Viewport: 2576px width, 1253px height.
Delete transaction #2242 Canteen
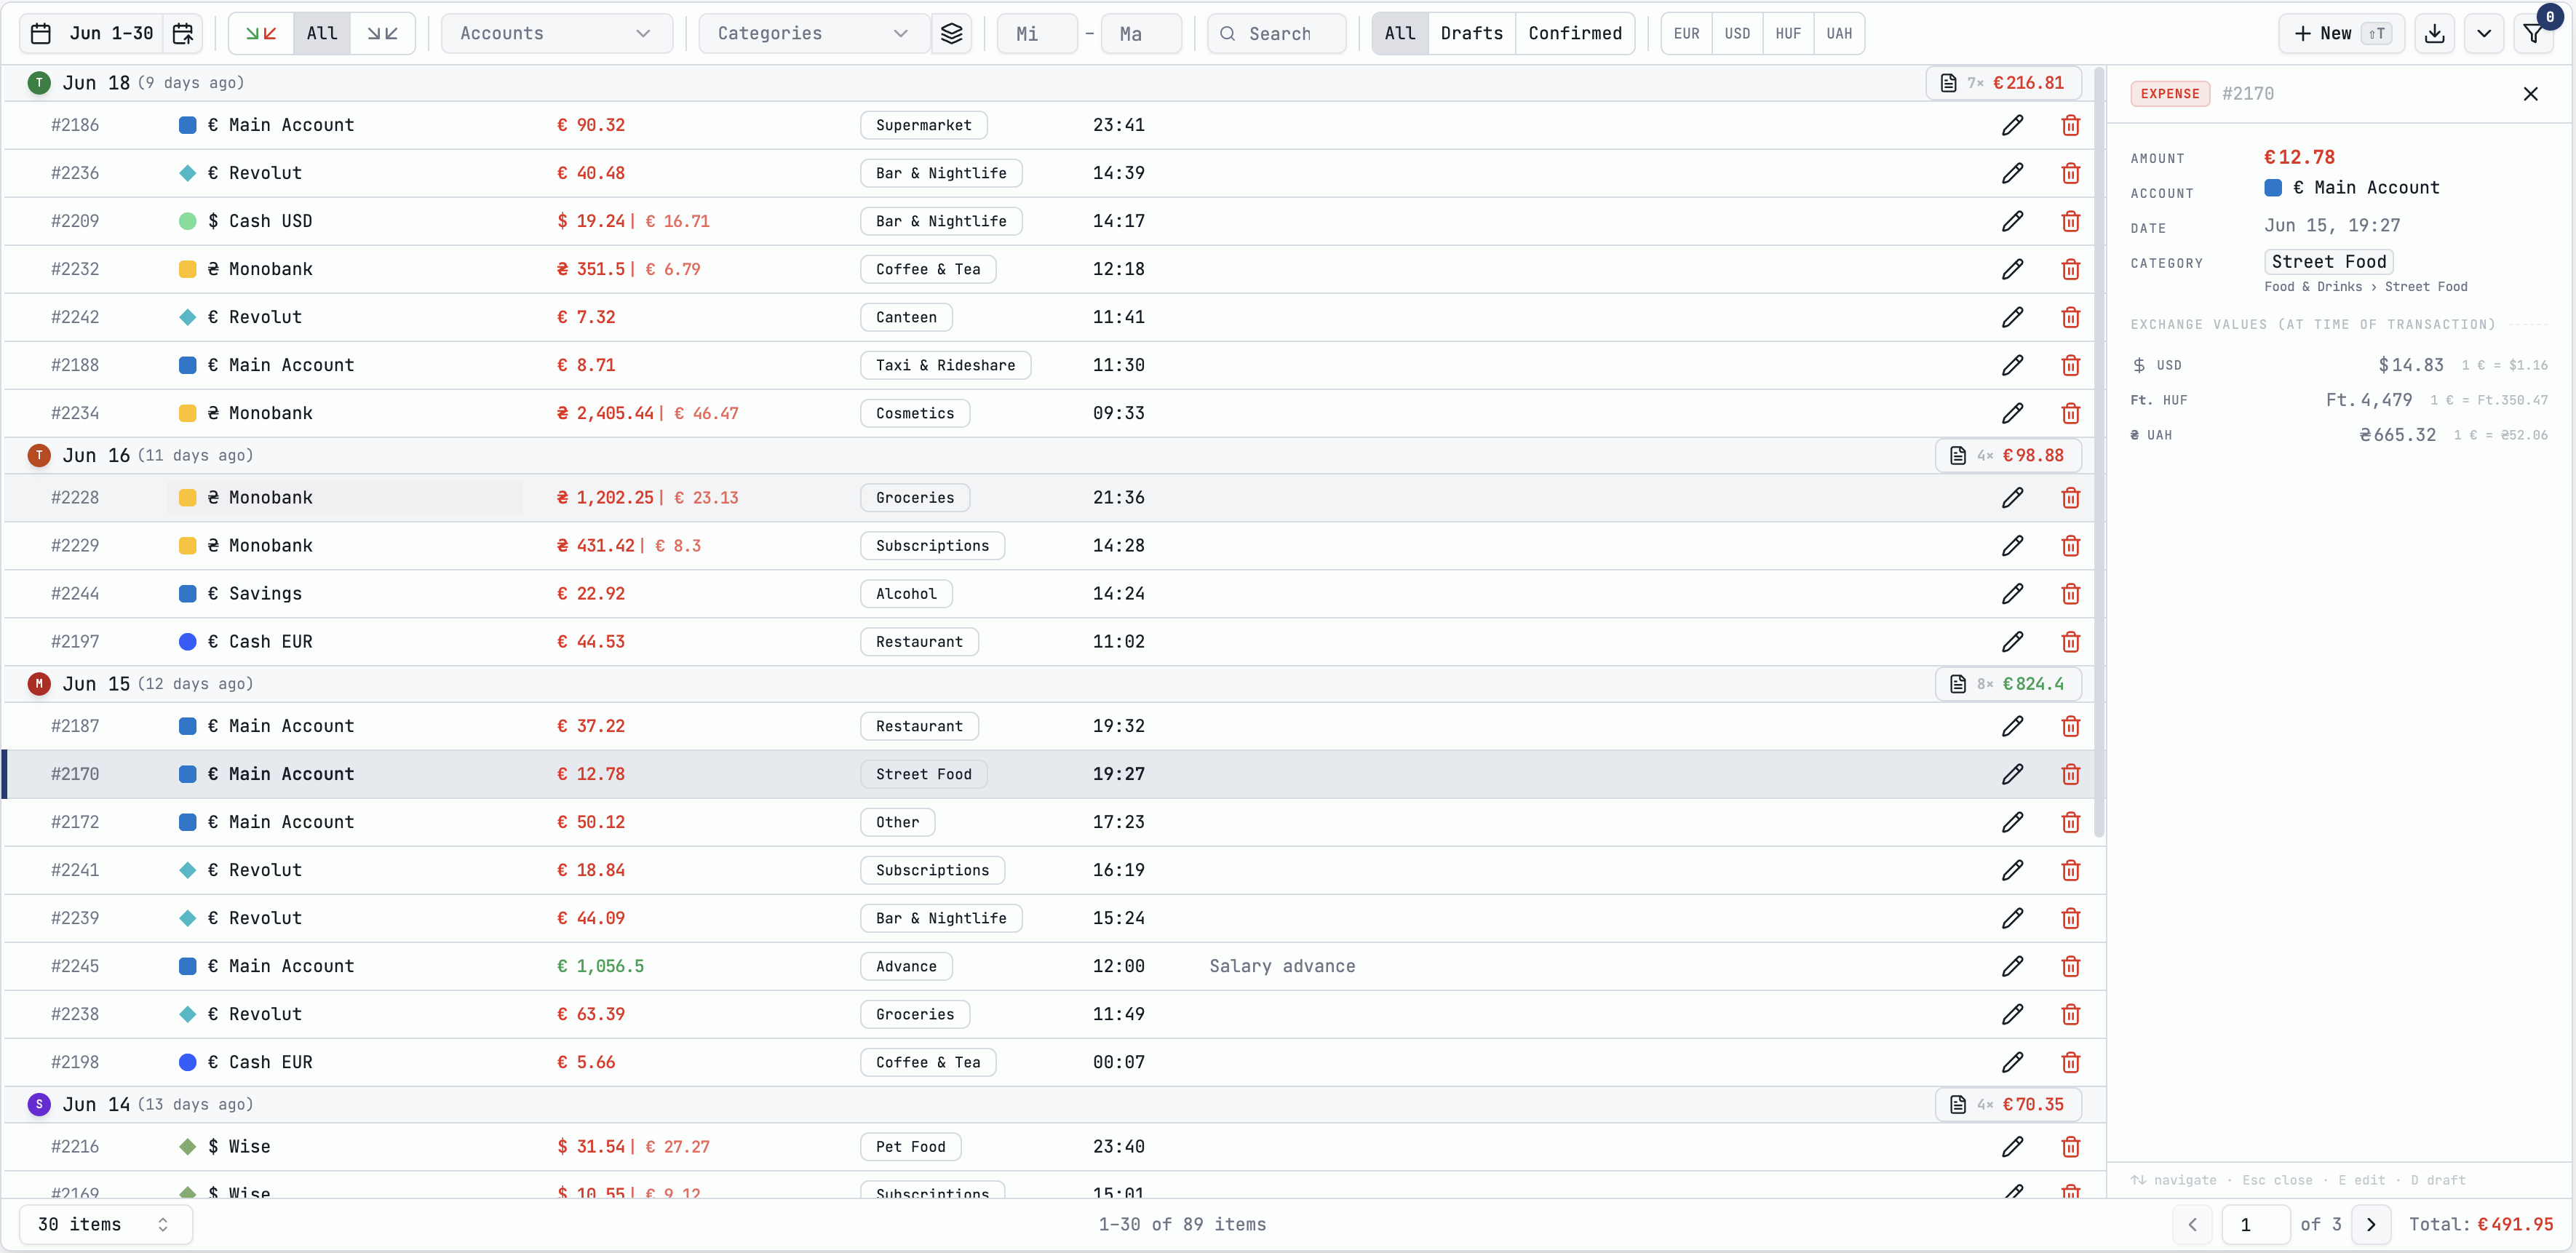click(x=2071, y=317)
